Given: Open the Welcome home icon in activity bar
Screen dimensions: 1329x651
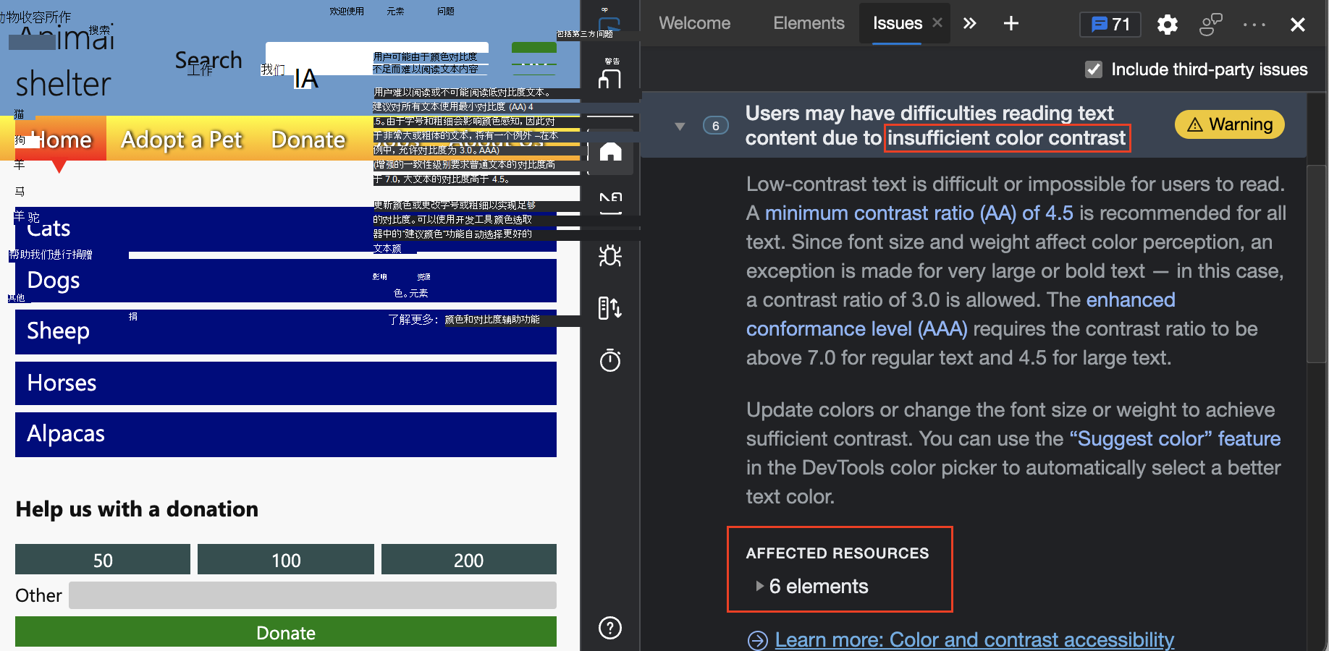Looking at the screenshot, I should click(610, 152).
